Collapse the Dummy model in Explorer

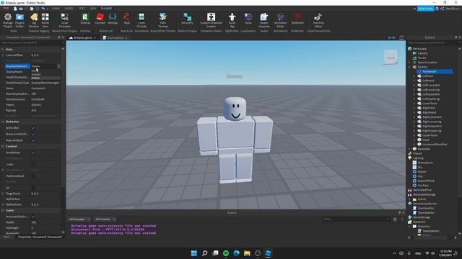409,67
